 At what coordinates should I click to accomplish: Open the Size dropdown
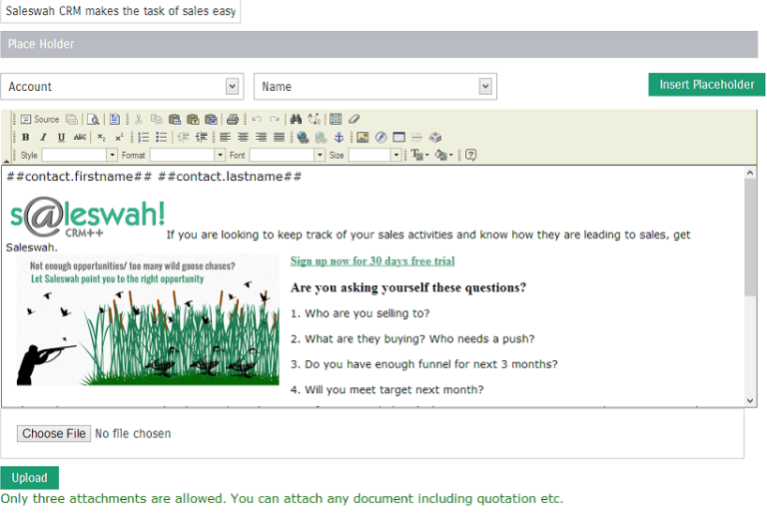pos(376,156)
